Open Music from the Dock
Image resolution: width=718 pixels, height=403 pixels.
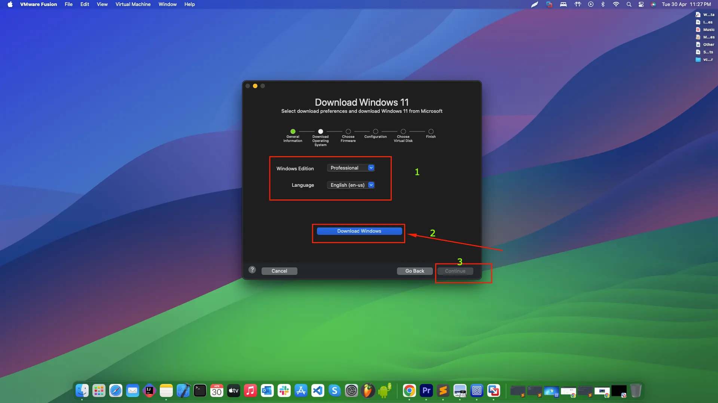[250, 391]
